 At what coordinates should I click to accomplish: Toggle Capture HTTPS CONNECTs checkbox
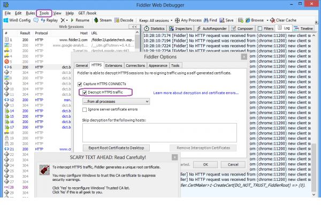(x=80, y=84)
